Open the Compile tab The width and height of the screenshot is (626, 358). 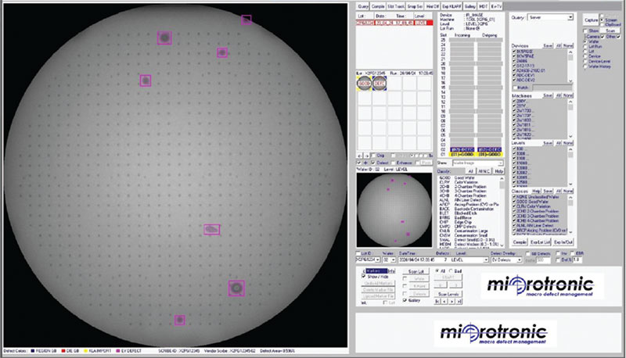pyautogui.click(x=378, y=6)
